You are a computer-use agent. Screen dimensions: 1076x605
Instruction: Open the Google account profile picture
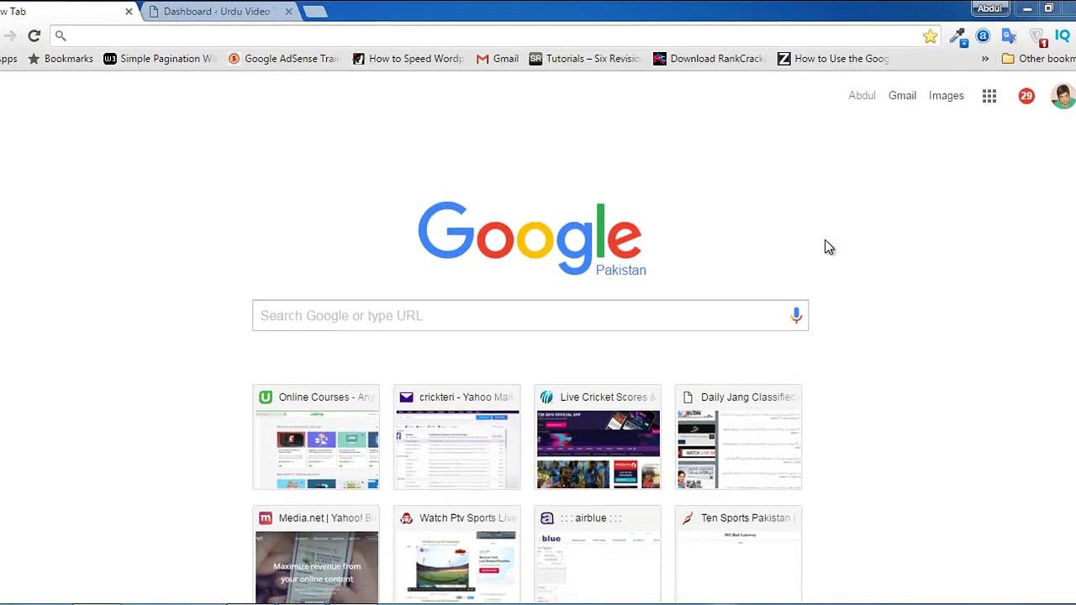pyautogui.click(x=1063, y=96)
